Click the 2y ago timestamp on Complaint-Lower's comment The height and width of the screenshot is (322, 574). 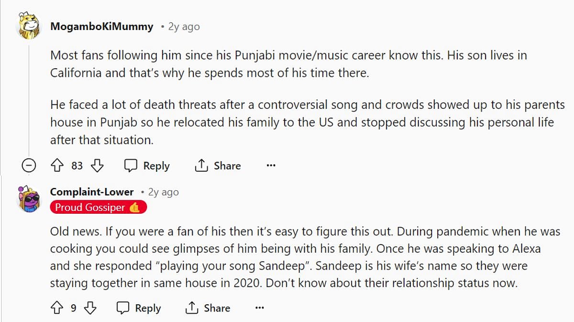pos(163,192)
